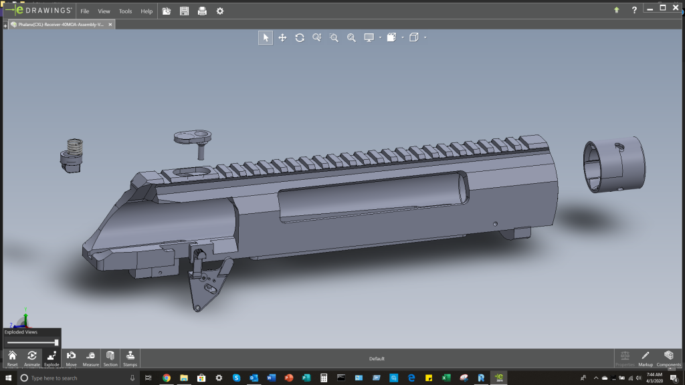Click the Save floppy disk icon
Viewport: 685px width, 385px height.
[185, 11]
